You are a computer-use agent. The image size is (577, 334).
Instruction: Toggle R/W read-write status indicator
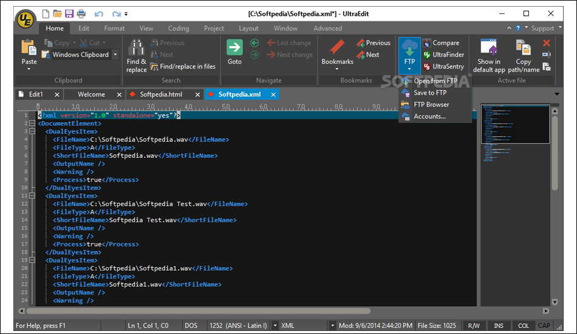point(474,325)
